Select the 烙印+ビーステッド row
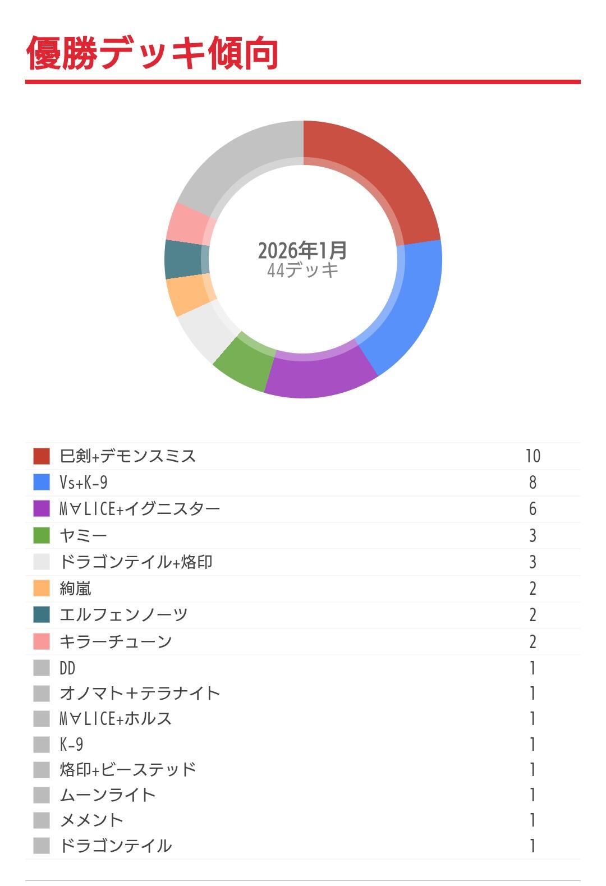The height and width of the screenshot is (886, 606). coord(303,769)
